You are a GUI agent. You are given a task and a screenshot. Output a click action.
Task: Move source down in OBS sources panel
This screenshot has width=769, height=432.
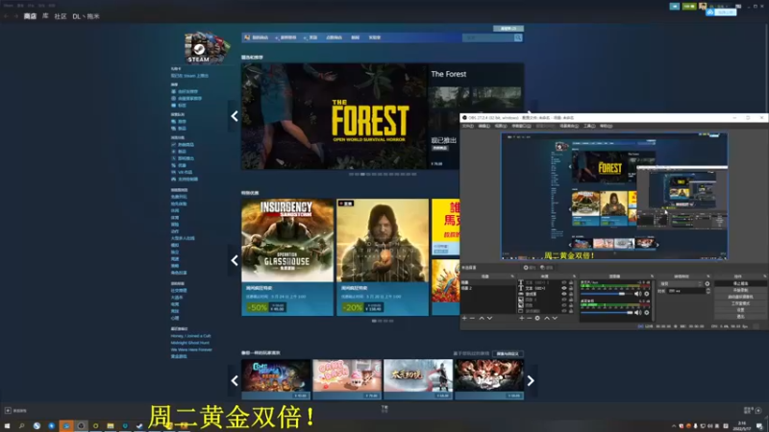pyautogui.click(x=555, y=319)
